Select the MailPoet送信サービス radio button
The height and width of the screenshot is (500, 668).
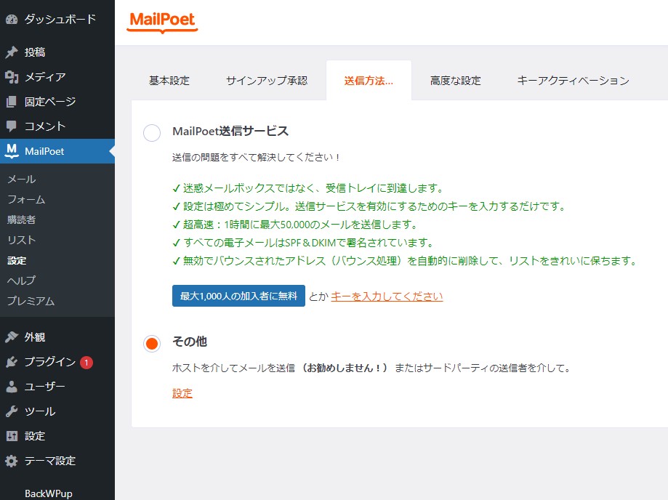point(152,133)
